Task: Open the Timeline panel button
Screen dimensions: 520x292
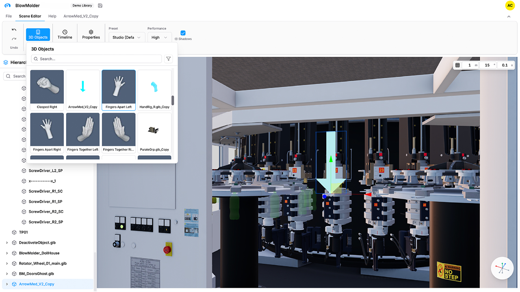Action: pyautogui.click(x=65, y=34)
